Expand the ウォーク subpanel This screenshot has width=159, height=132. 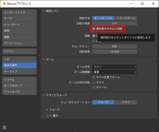pos(47,110)
